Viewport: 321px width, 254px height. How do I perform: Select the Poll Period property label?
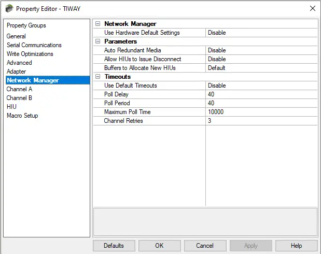pos(117,103)
